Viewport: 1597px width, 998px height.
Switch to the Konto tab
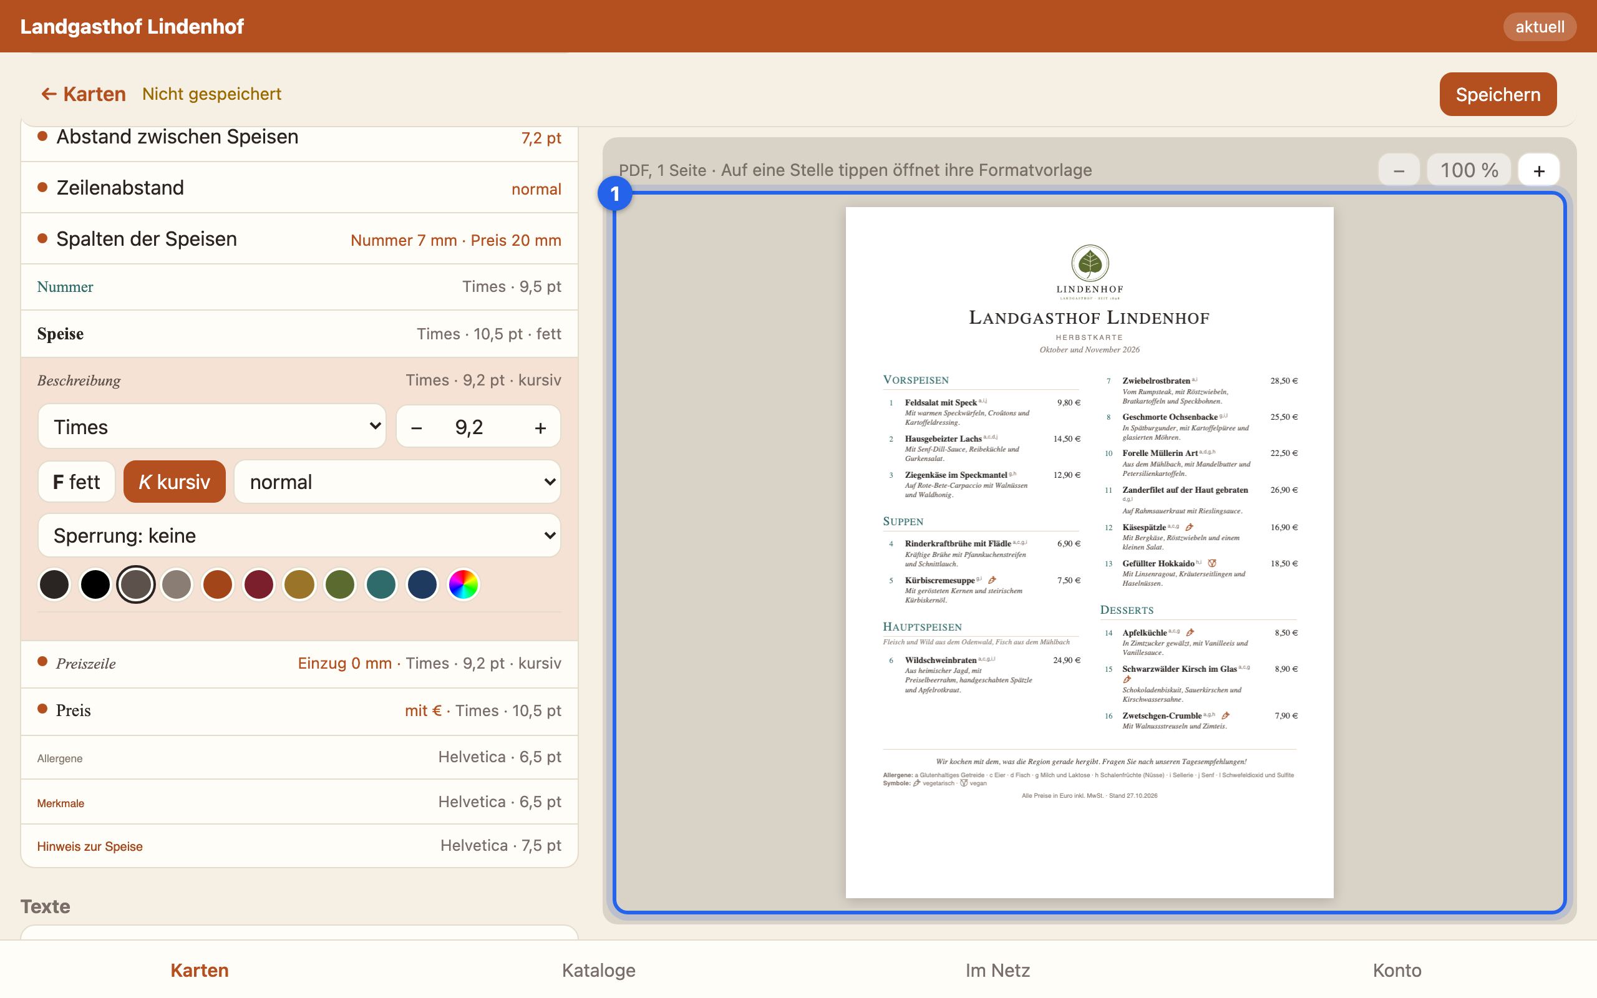pyautogui.click(x=1397, y=969)
